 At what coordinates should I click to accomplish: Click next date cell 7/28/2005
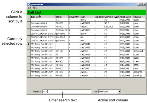pyautogui.click(x=126, y=48)
